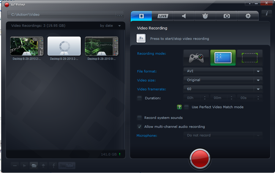Open the Microphone Do not record dropdown
Screen dimensions: 275x173
tap(223, 136)
